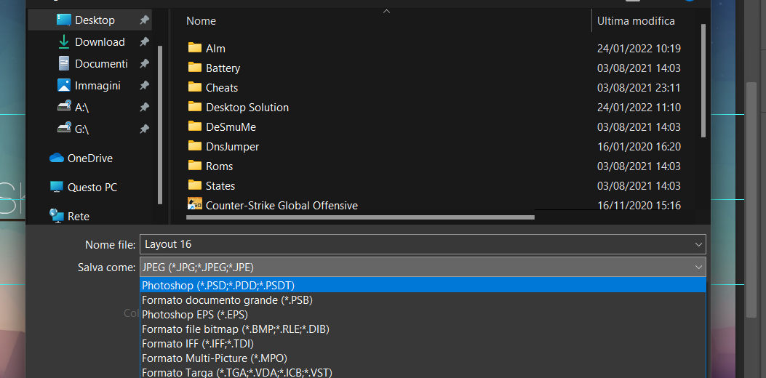Select the Roms folder icon
Viewport: 766px width, 378px height.
[x=195, y=165]
